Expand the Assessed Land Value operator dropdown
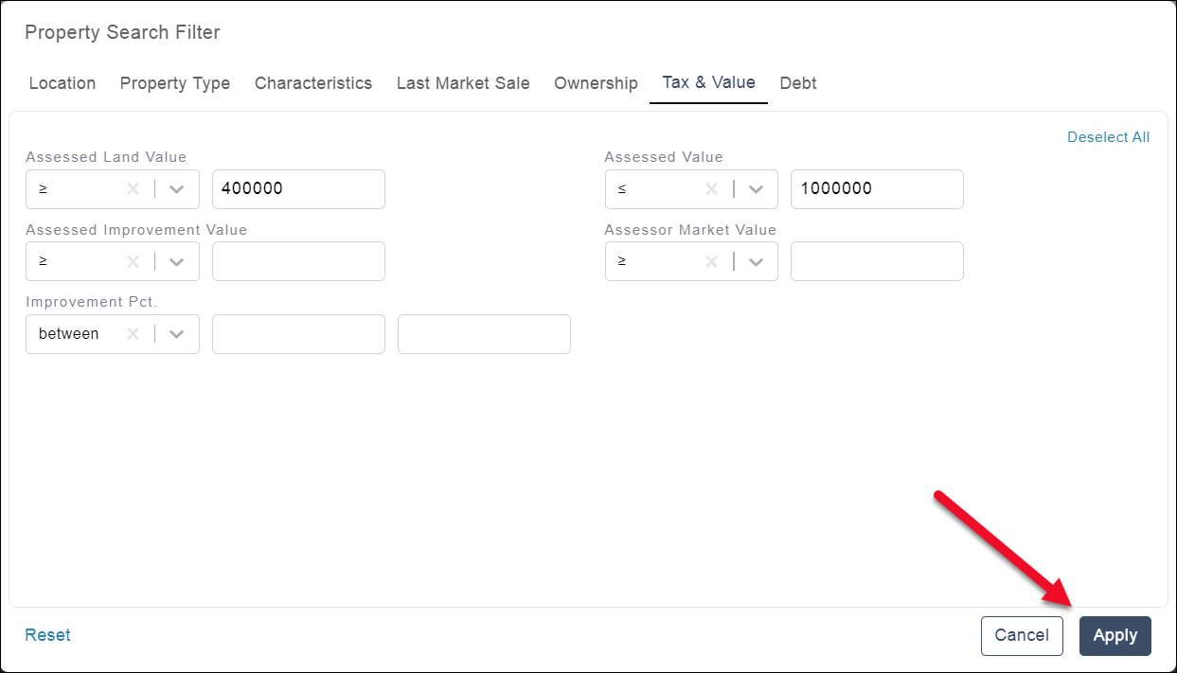 [x=177, y=189]
